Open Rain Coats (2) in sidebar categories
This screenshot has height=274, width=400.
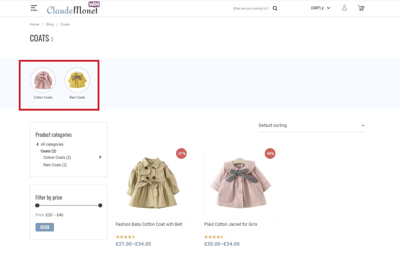click(55, 165)
